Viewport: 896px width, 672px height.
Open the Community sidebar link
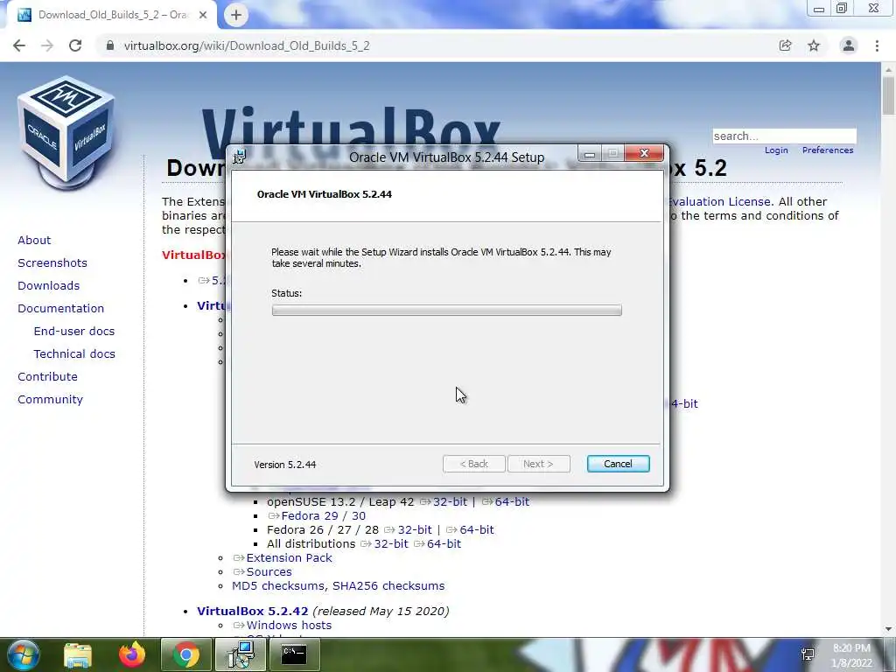50,399
